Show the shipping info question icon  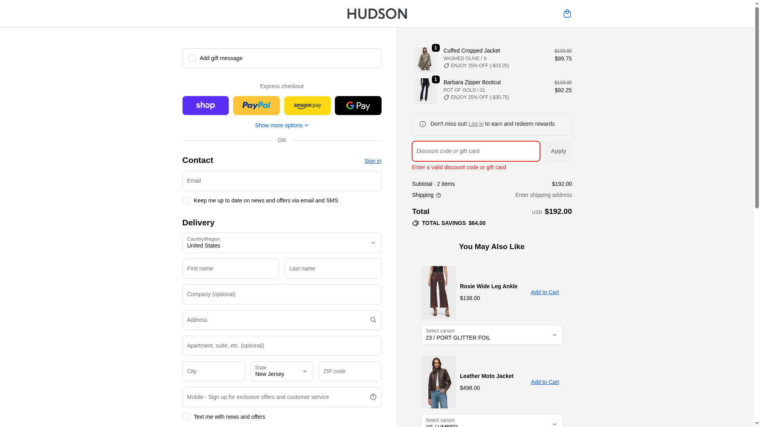pos(438,195)
